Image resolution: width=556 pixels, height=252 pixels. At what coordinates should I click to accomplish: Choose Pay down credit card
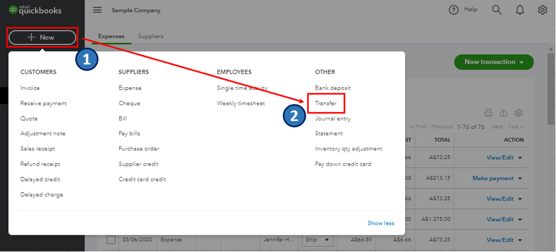pos(343,164)
